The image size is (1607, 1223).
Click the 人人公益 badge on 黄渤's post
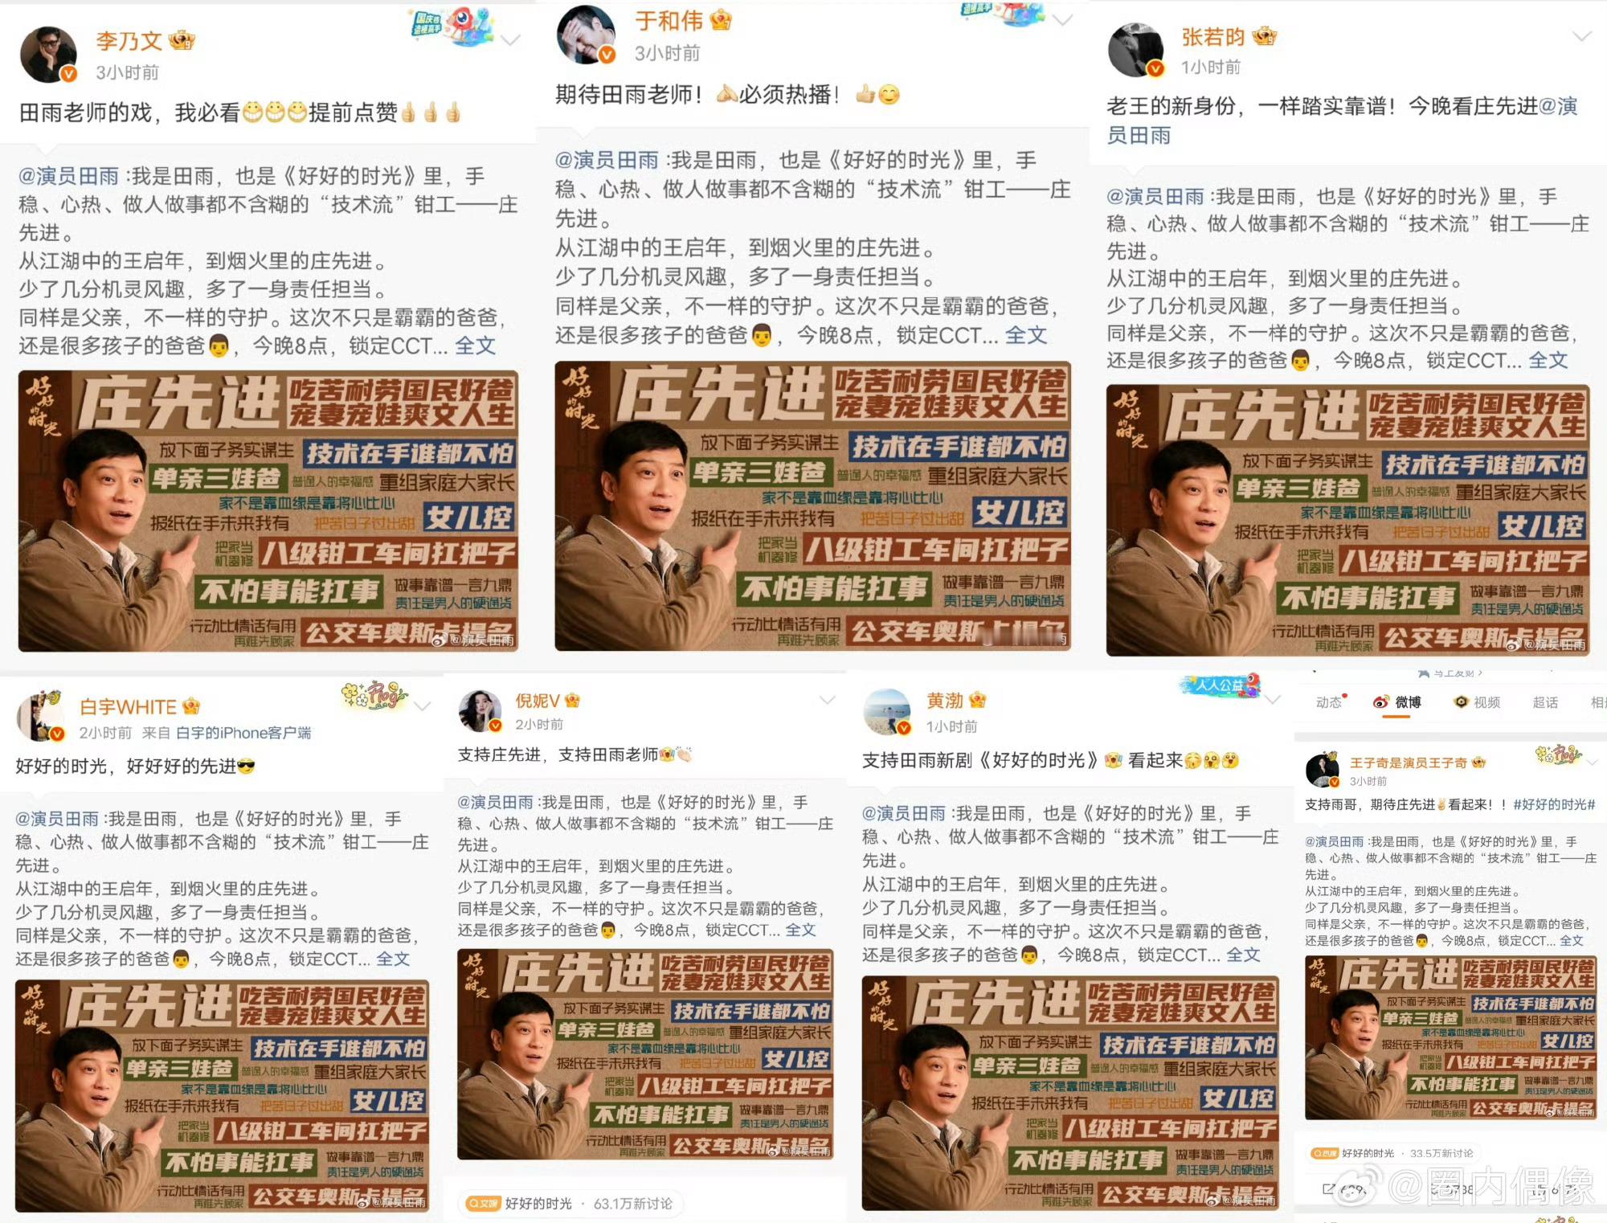[x=1218, y=685]
